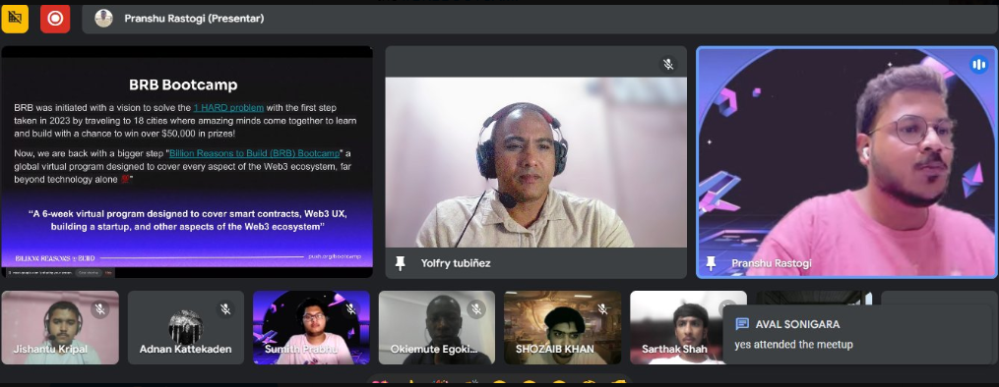Click the muted mic icon on SHOZAIB KHAN's tile

[602, 309]
